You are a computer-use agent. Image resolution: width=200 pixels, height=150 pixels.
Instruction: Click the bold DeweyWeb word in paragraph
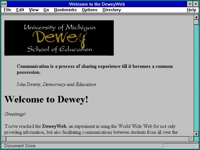point(54,126)
